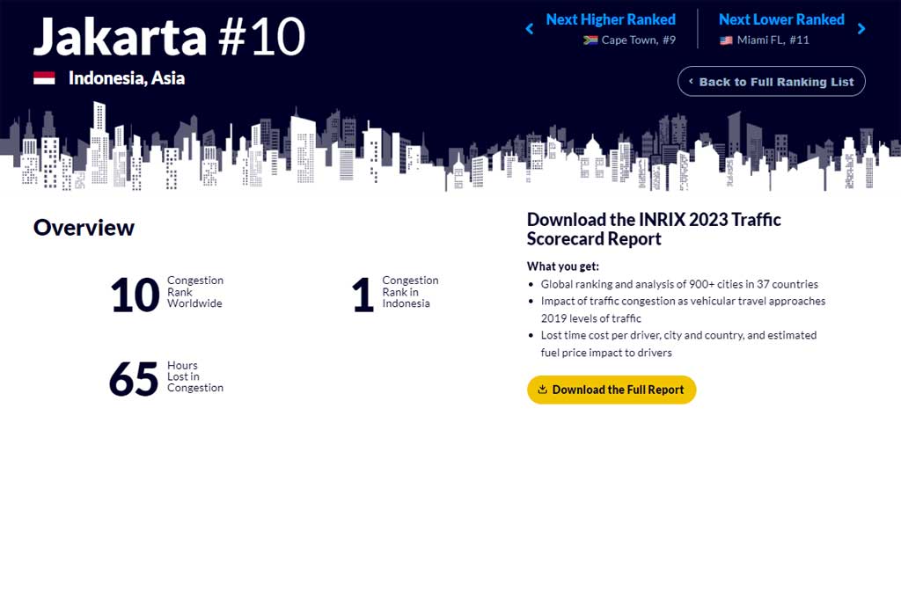Click the Congestion Rank Worldwide stat
The image size is (901, 598).
[x=166, y=294]
